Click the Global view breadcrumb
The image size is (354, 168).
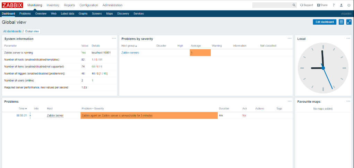point(32,31)
